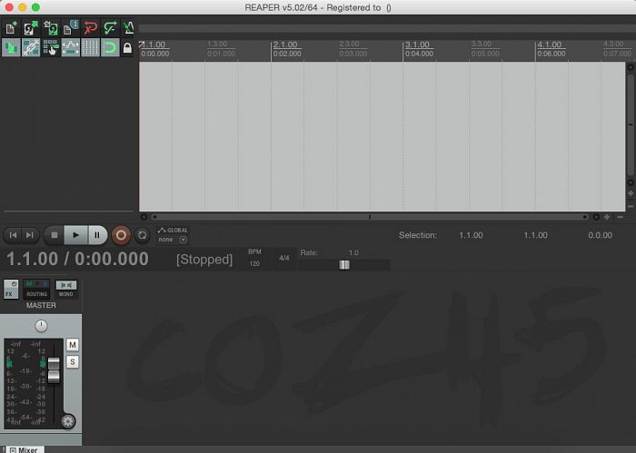
Task: Toggle snap magnet button
Action: click(110, 48)
